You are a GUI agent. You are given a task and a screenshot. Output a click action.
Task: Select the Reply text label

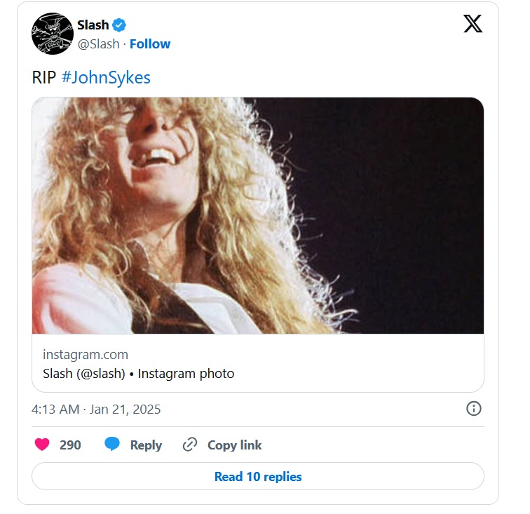(146, 445)
